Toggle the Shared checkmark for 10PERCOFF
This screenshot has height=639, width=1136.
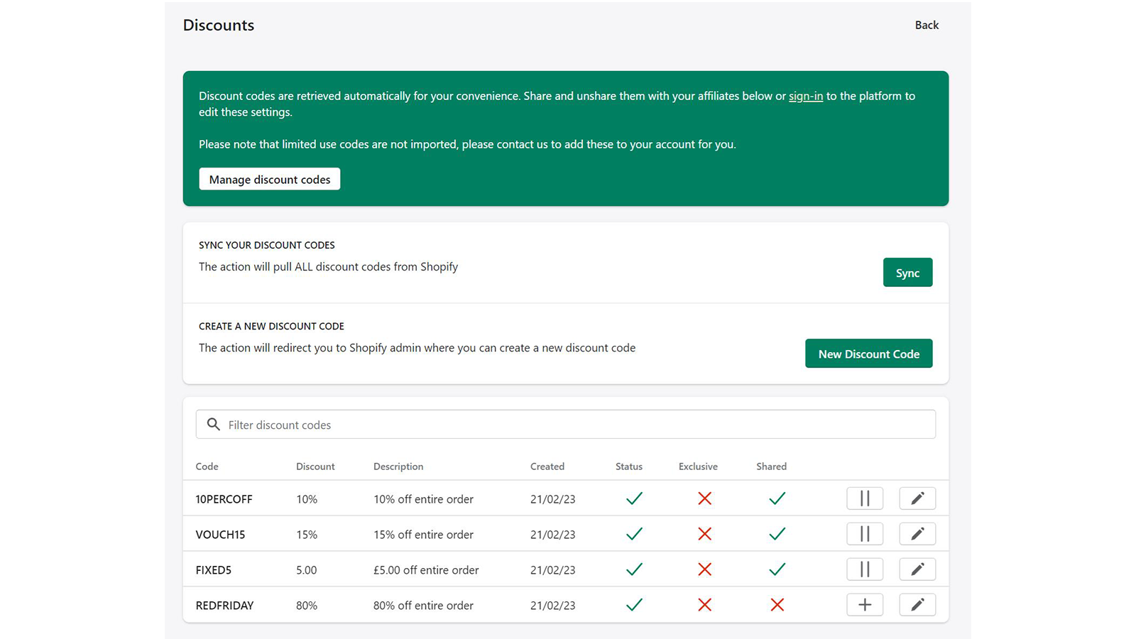[776, 498]
